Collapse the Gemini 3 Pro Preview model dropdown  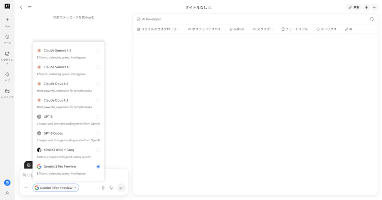click(x=56, y=188)
